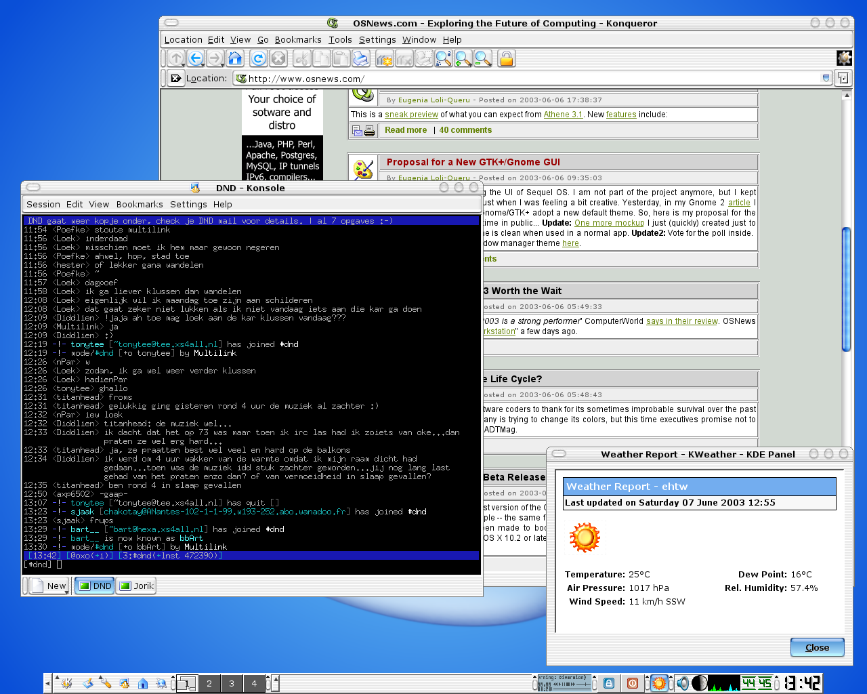Viewport: 867px width, 694px height.
Task: Reload the OSNews page
Action: coord(258,59)
